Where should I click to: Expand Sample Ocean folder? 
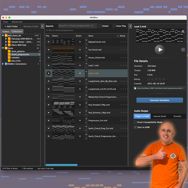6,42
